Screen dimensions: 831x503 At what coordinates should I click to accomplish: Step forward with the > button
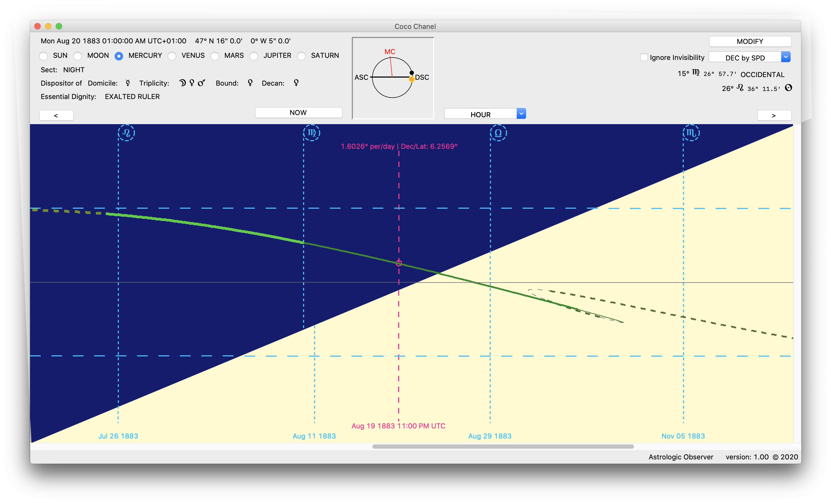point(774,115)
